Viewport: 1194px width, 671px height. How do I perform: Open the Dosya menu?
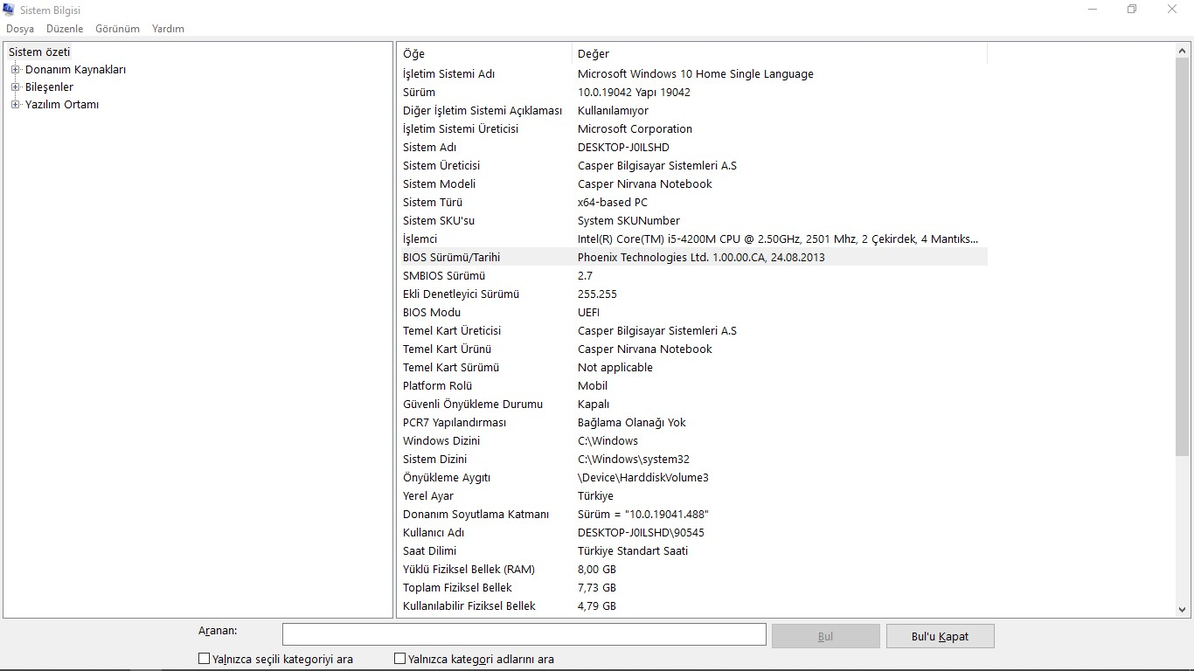coord(20,29)
